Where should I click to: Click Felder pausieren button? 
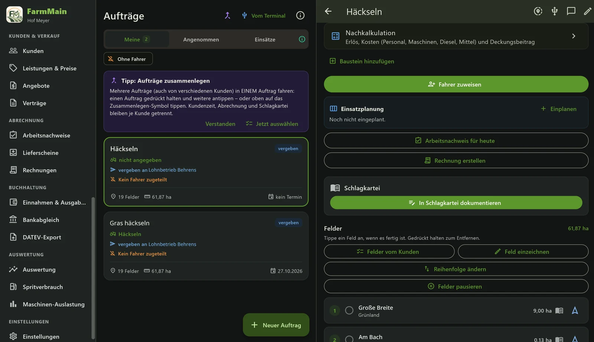pyautogui.click(x=456, y=286)
